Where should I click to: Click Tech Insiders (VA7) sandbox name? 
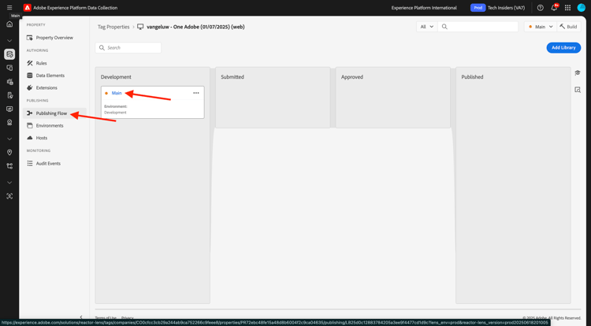(x=506, y=8)
